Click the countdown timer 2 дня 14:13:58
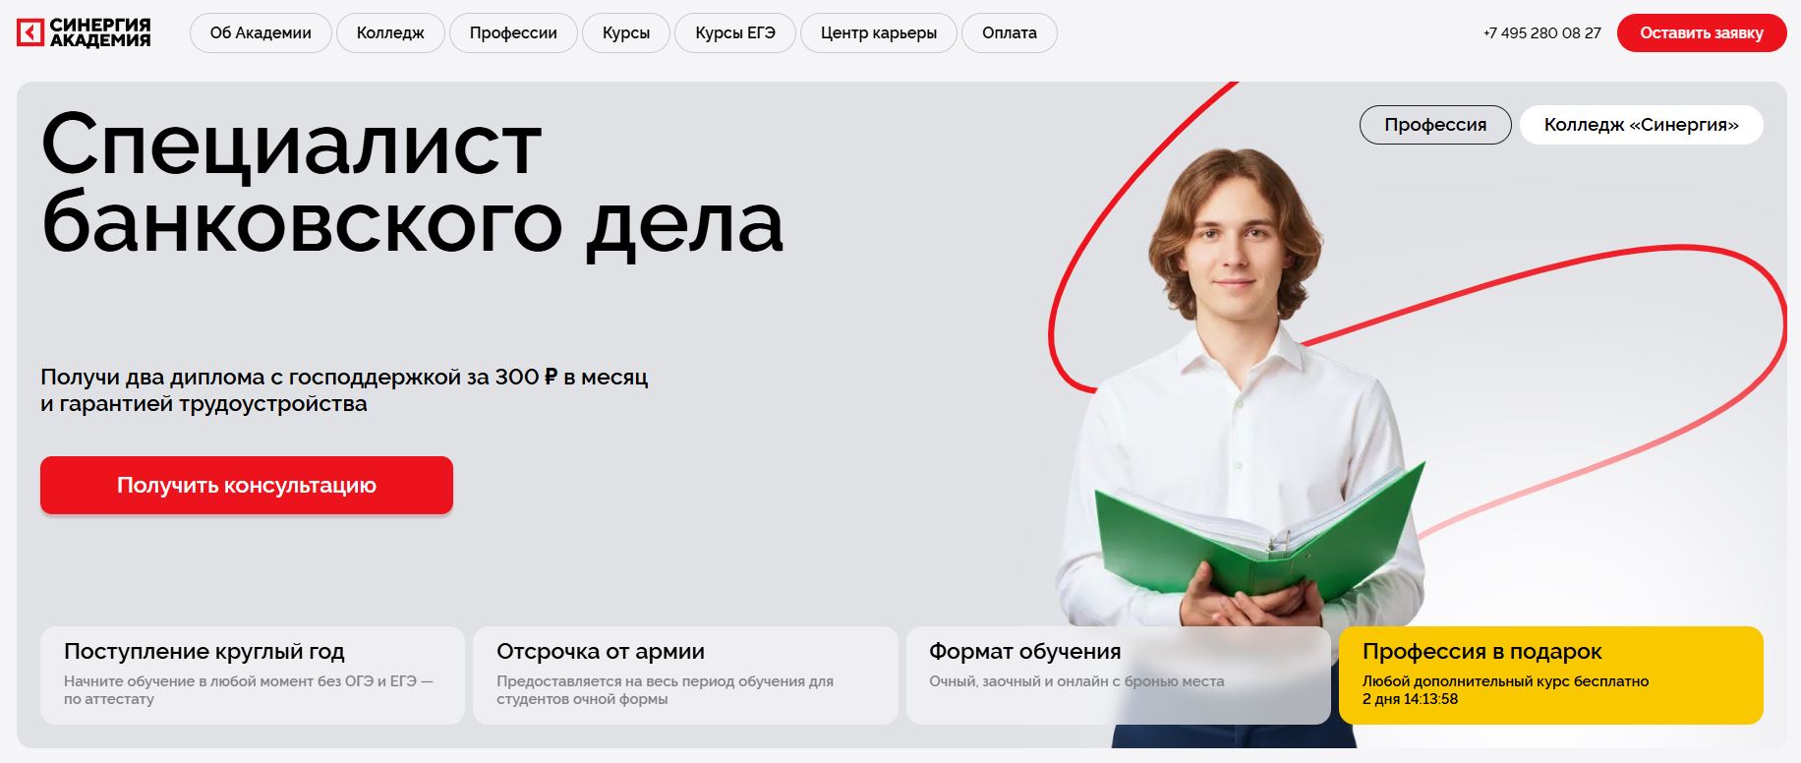 pyautogui.click(x=1410, y=699)
